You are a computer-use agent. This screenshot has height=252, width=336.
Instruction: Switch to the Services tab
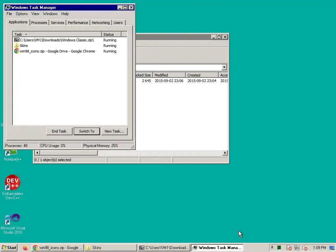(x=57, y=23)
